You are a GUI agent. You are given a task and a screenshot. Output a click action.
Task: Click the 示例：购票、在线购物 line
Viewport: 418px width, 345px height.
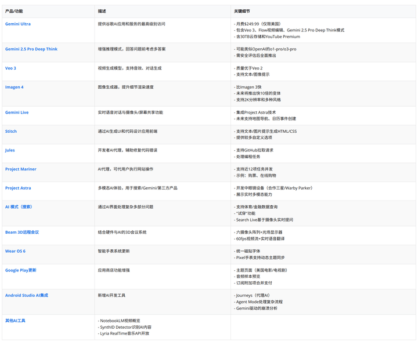[x=255, y=176]
